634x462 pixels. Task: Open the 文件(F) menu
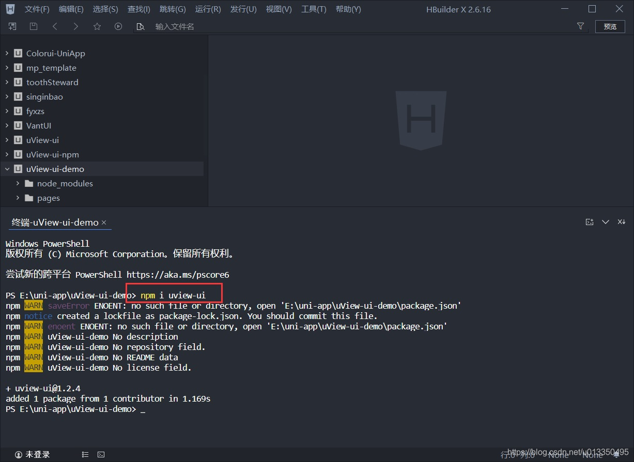[37, 9]
